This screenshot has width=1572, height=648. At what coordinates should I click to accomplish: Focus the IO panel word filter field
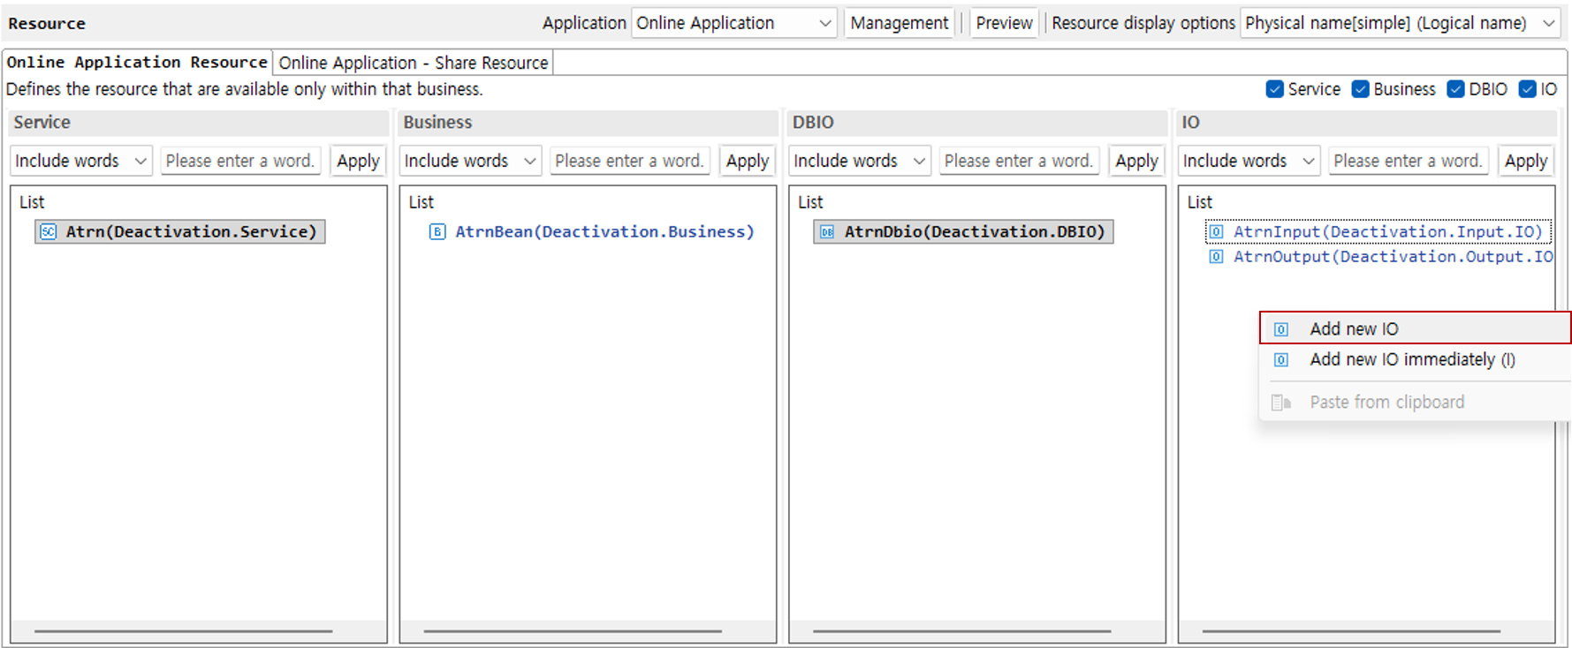click(x=1407, y=161)
